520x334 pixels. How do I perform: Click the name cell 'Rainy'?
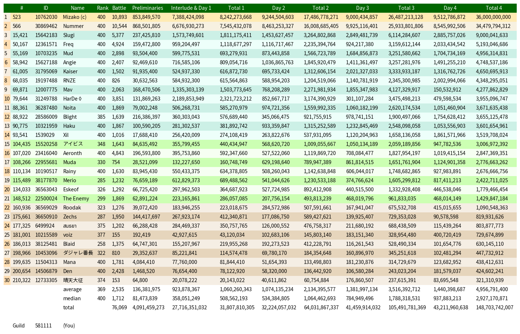69,171
